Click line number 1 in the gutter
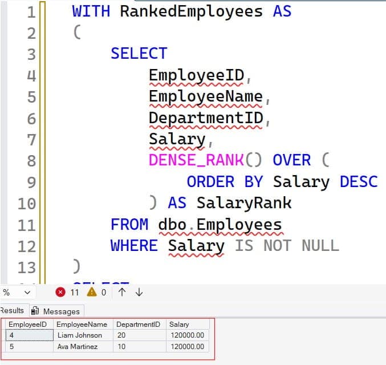 (x=31, y=13)
